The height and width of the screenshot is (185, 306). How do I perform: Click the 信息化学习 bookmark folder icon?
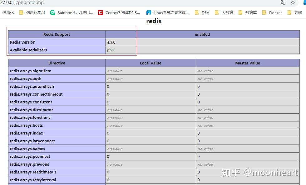(x=21, y=12)
